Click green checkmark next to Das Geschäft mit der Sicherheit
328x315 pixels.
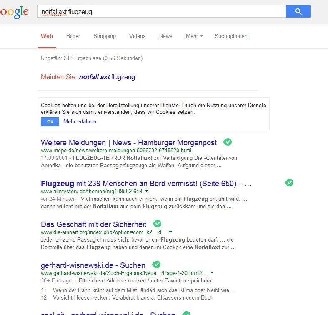(157, 224)
